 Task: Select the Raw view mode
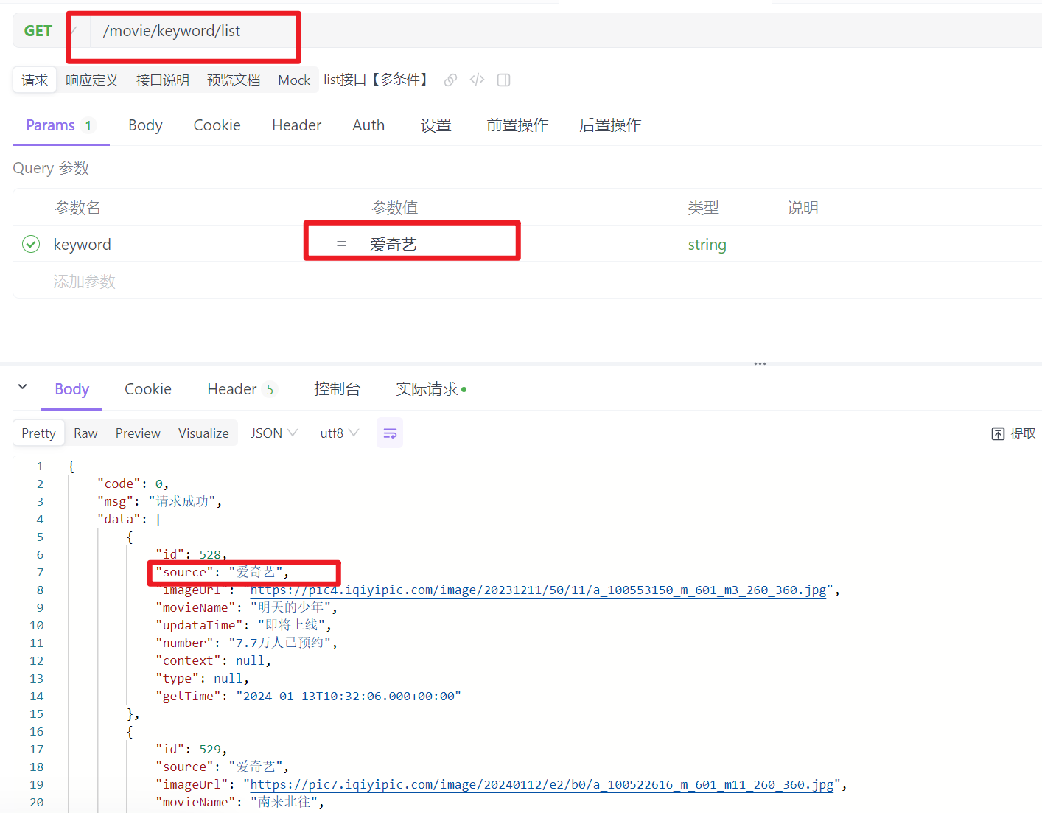point(85,433)
